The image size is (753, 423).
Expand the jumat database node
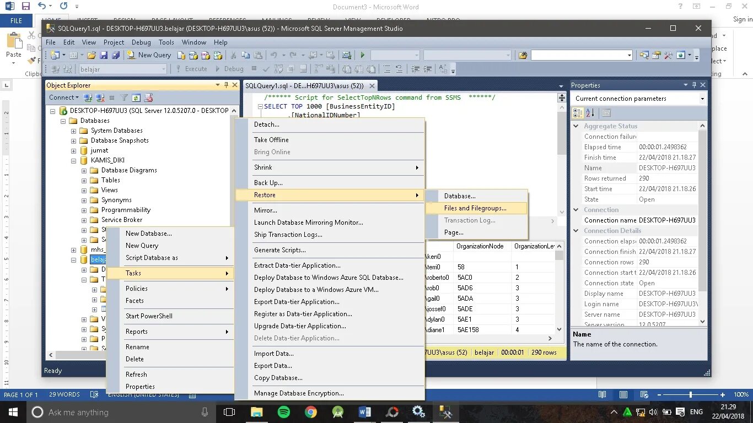click(74, 150)
